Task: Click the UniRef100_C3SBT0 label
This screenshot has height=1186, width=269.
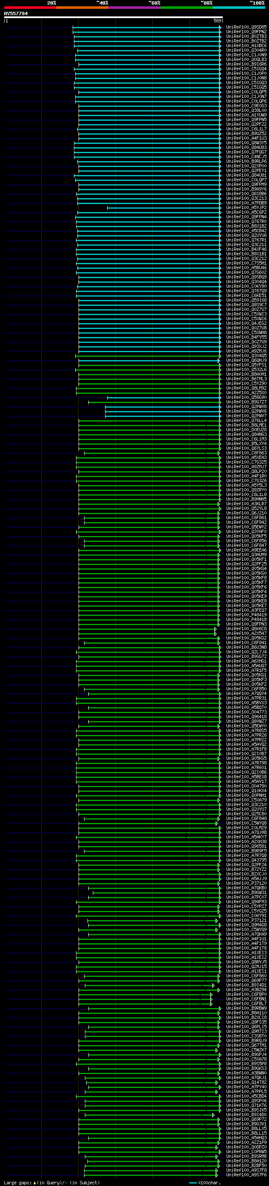Action: pos(246,1036)
